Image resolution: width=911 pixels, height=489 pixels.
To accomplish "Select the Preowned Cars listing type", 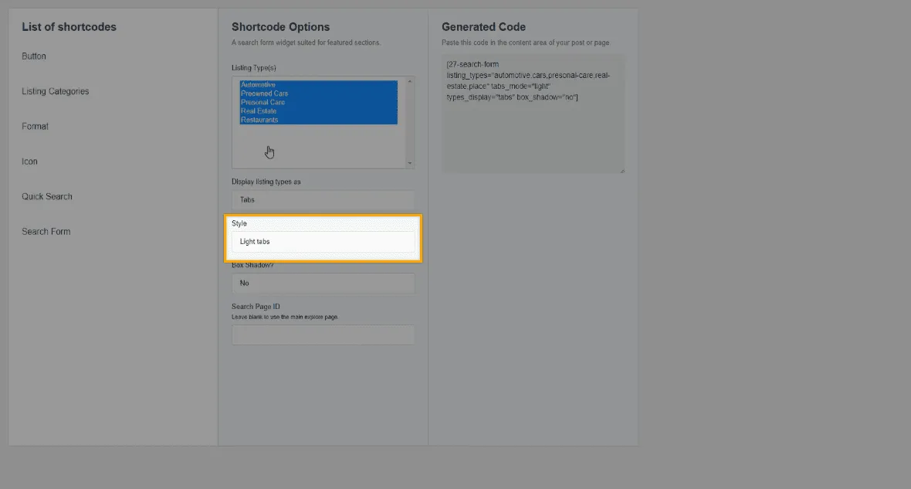I will (x=264, y=93).
